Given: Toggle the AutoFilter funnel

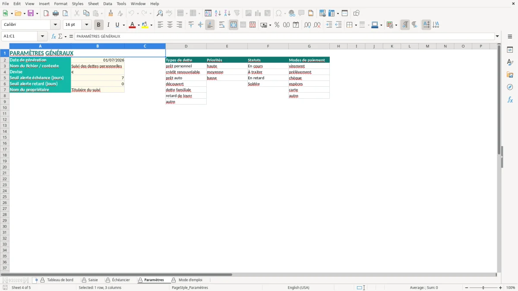Looking at the screenshot, I should point(237,13).
